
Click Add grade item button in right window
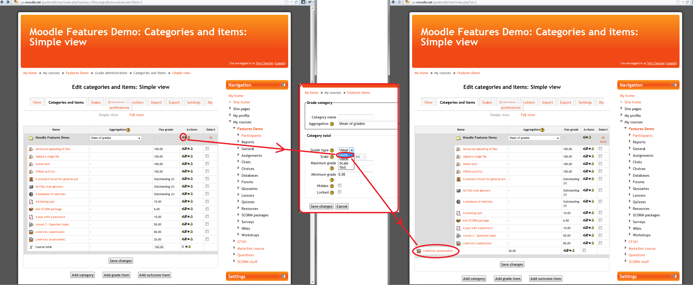pyautogui.click(x=508, y=279)
